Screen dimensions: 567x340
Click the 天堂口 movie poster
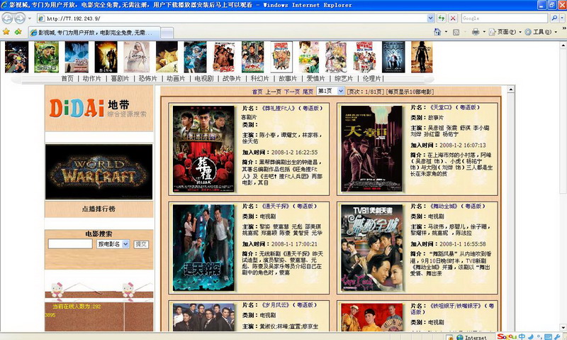click(x=371, y=149)
